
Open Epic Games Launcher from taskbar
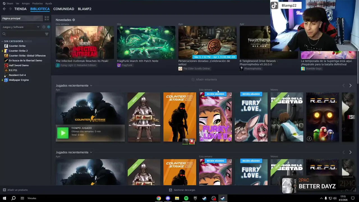click(195, 198)
